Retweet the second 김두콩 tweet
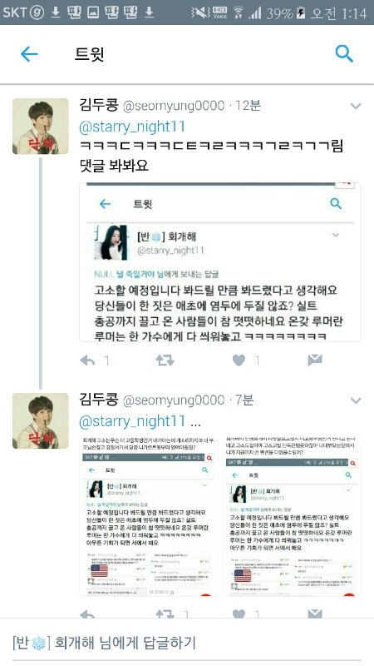 (165, 614)
